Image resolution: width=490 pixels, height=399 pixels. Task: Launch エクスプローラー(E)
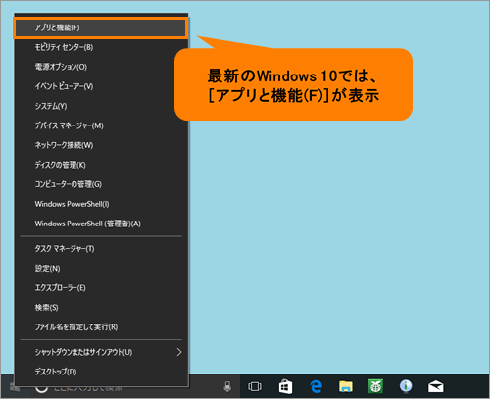coord(101,288)
